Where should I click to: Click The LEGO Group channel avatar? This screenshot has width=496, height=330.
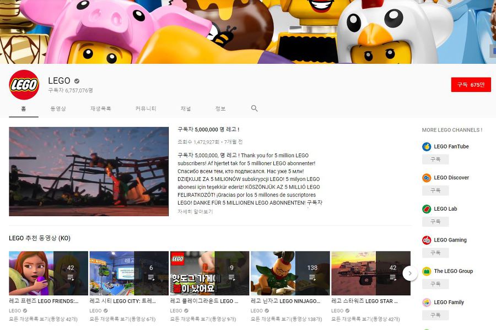click(x=427, y=271)
